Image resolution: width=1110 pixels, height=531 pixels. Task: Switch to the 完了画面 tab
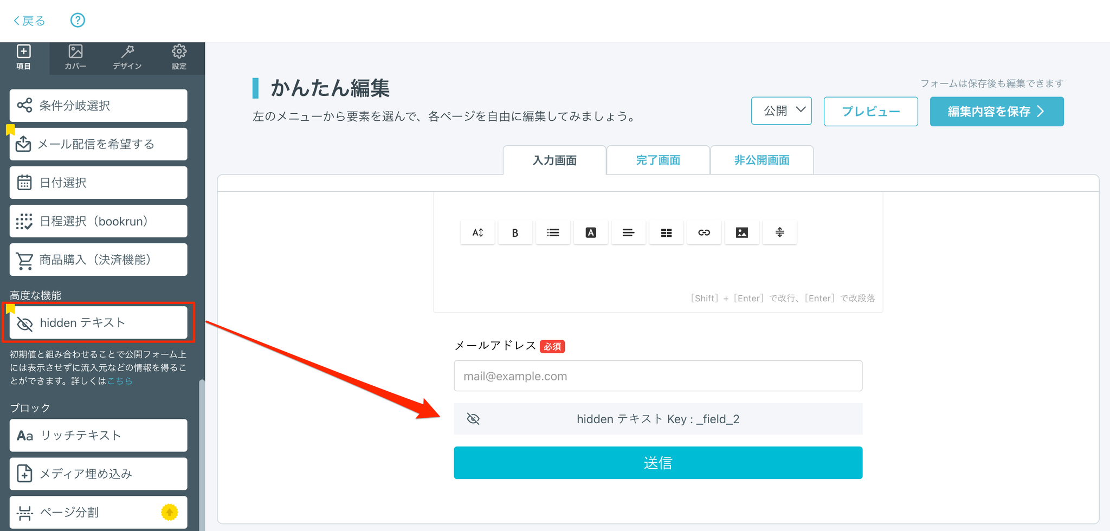click(658, 160)
